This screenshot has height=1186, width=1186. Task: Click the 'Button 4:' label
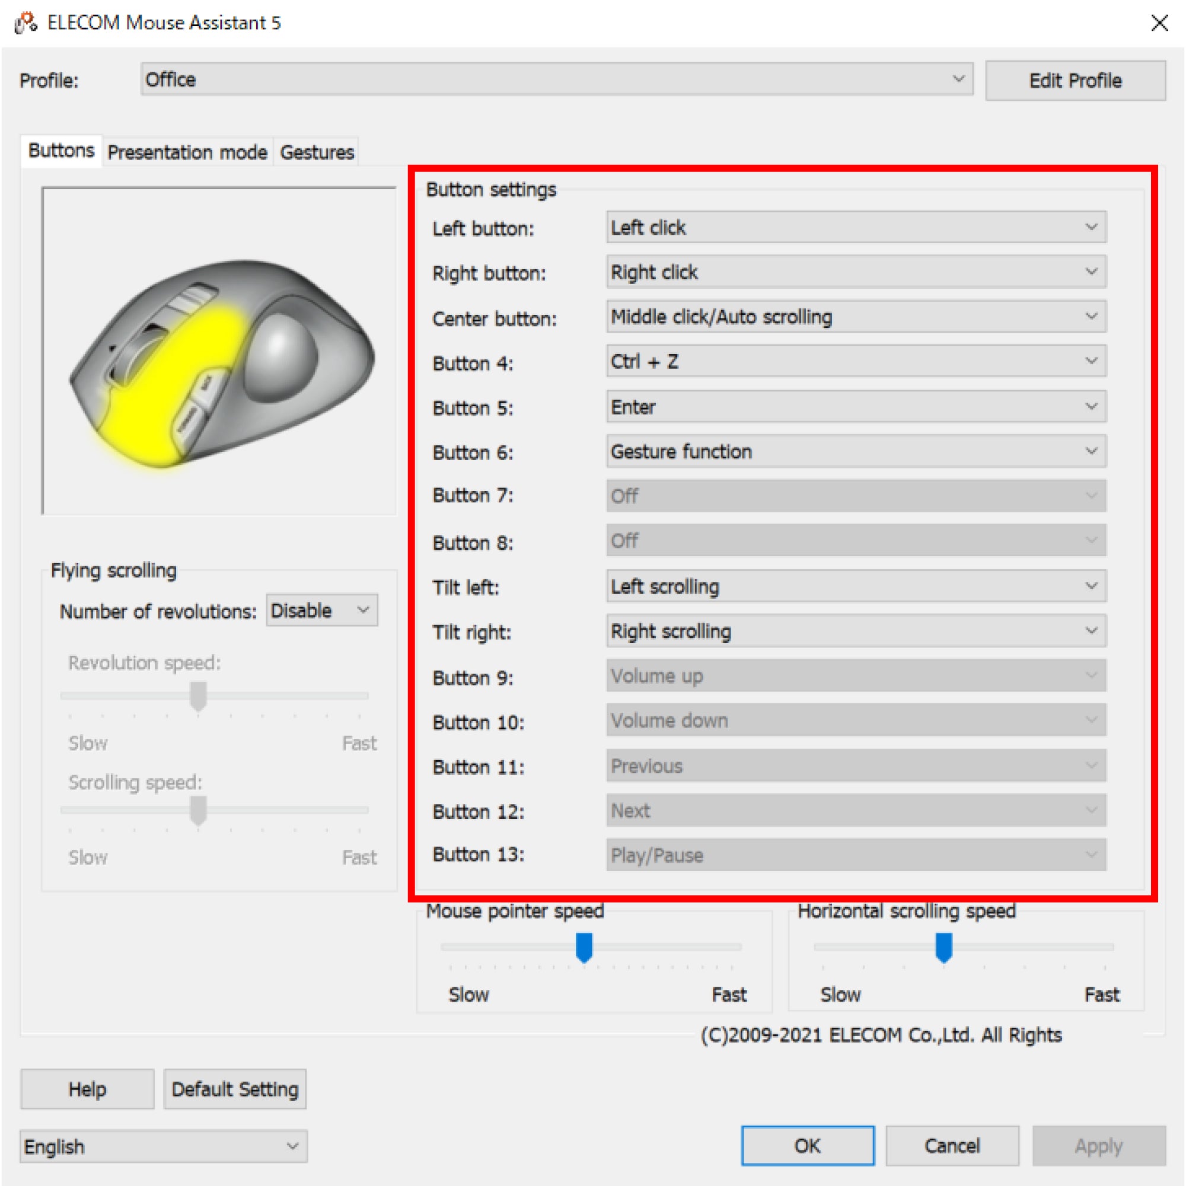click(473, 364)
